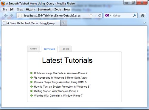
Task: Show the address bar history dropdown
Action: [x=95, y=16]
